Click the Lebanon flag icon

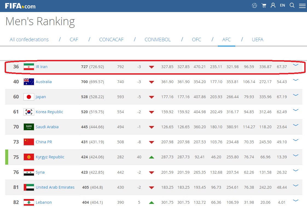click(x=29, y=202)
